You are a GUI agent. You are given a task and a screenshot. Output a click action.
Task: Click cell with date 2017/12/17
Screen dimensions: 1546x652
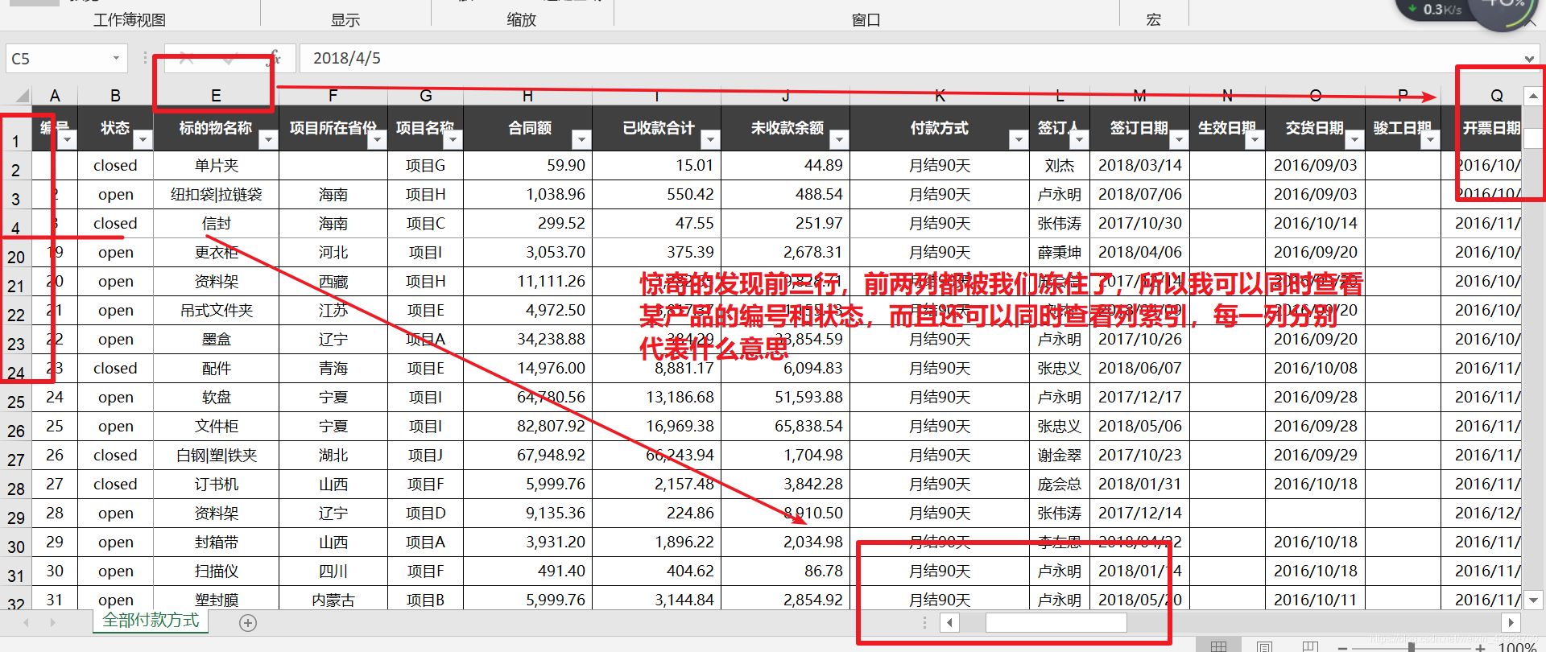[x=1139, y=397]
